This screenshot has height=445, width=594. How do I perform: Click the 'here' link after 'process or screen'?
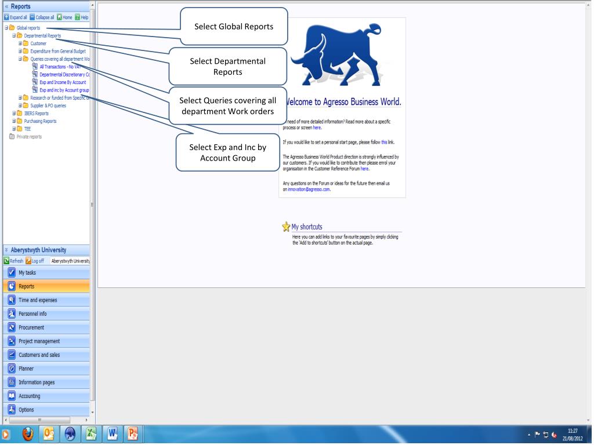[317, 128]
